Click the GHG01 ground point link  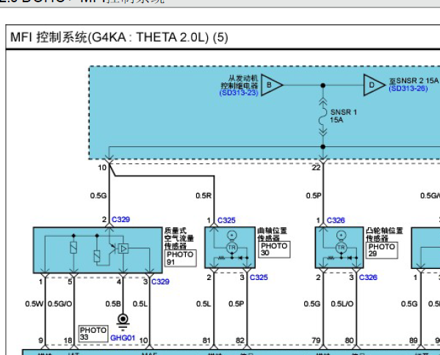click(x=123, y=337)
